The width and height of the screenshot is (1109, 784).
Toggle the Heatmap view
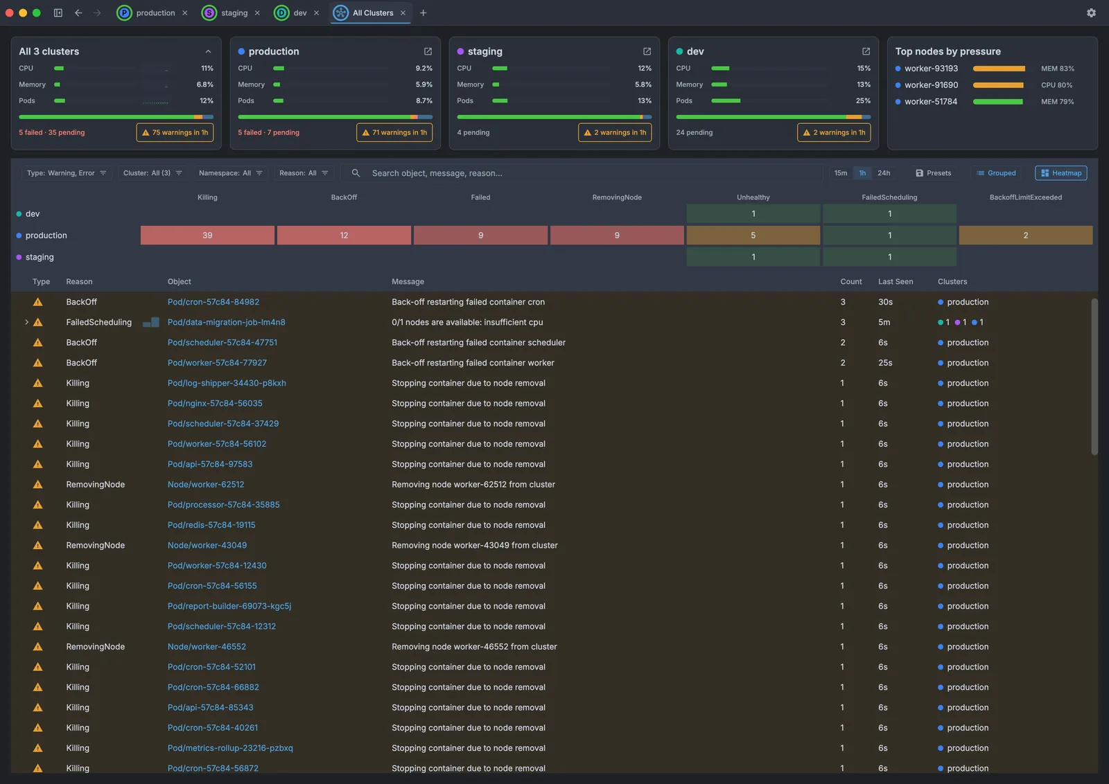(x=1061, y=173)
